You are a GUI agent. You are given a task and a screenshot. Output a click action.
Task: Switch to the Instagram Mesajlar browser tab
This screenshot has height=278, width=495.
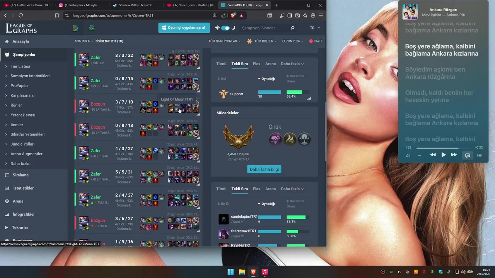point(81,5)
